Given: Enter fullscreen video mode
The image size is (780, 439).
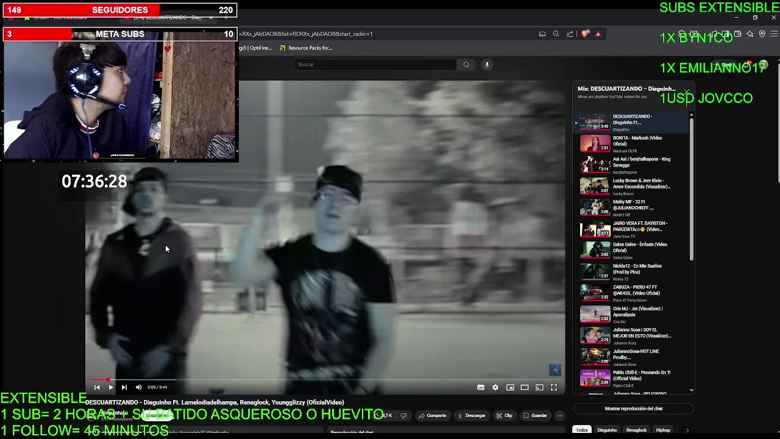Looking at the screenshot, I should (554, 387).
